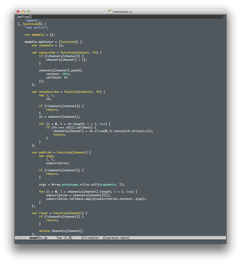Screen dimensions: 241x264
Task: Click Git-master in the mode line
Action: click(x=90, y=238)
